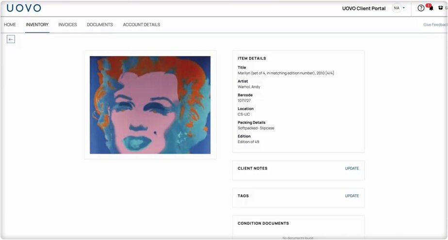Switch to the DOCUMENTS tab
Image resolution: width=448 pixels, height=240 pixels.
(100, 25)
